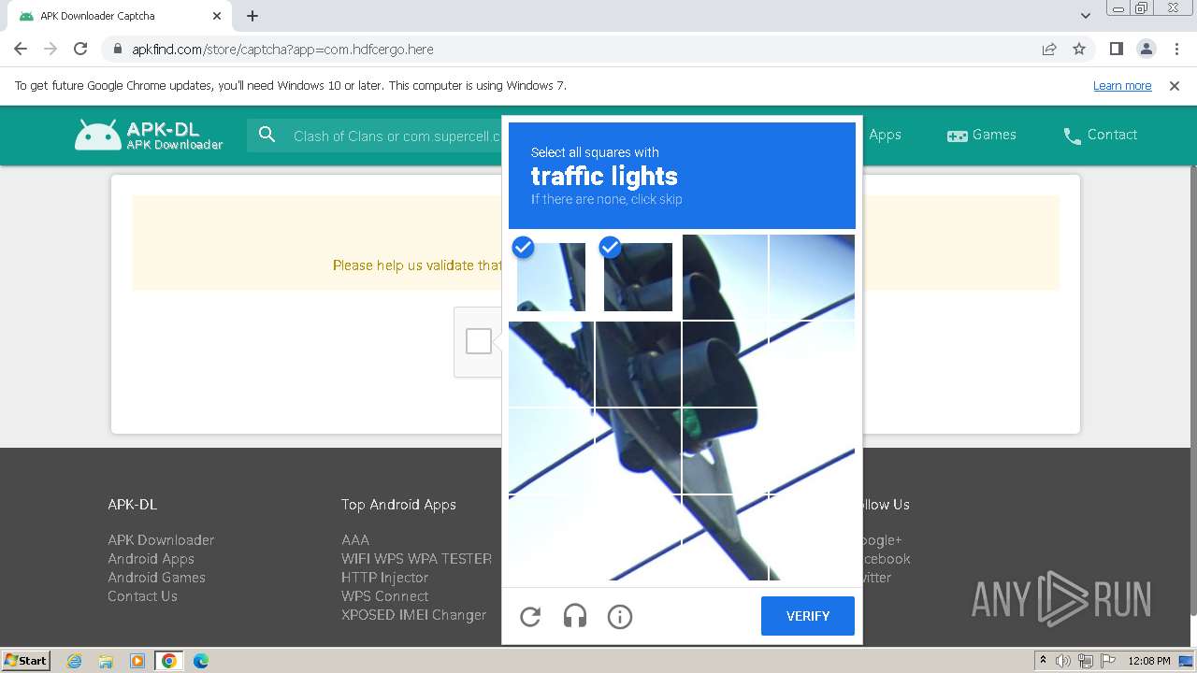Open the AAA top app link
This screenshot has width=1197, height=673.
pyautogui.click(x=355, y=540)
